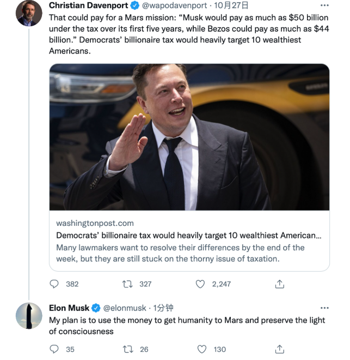Like Christian Davenport's tweet

[x=200, y=284]
